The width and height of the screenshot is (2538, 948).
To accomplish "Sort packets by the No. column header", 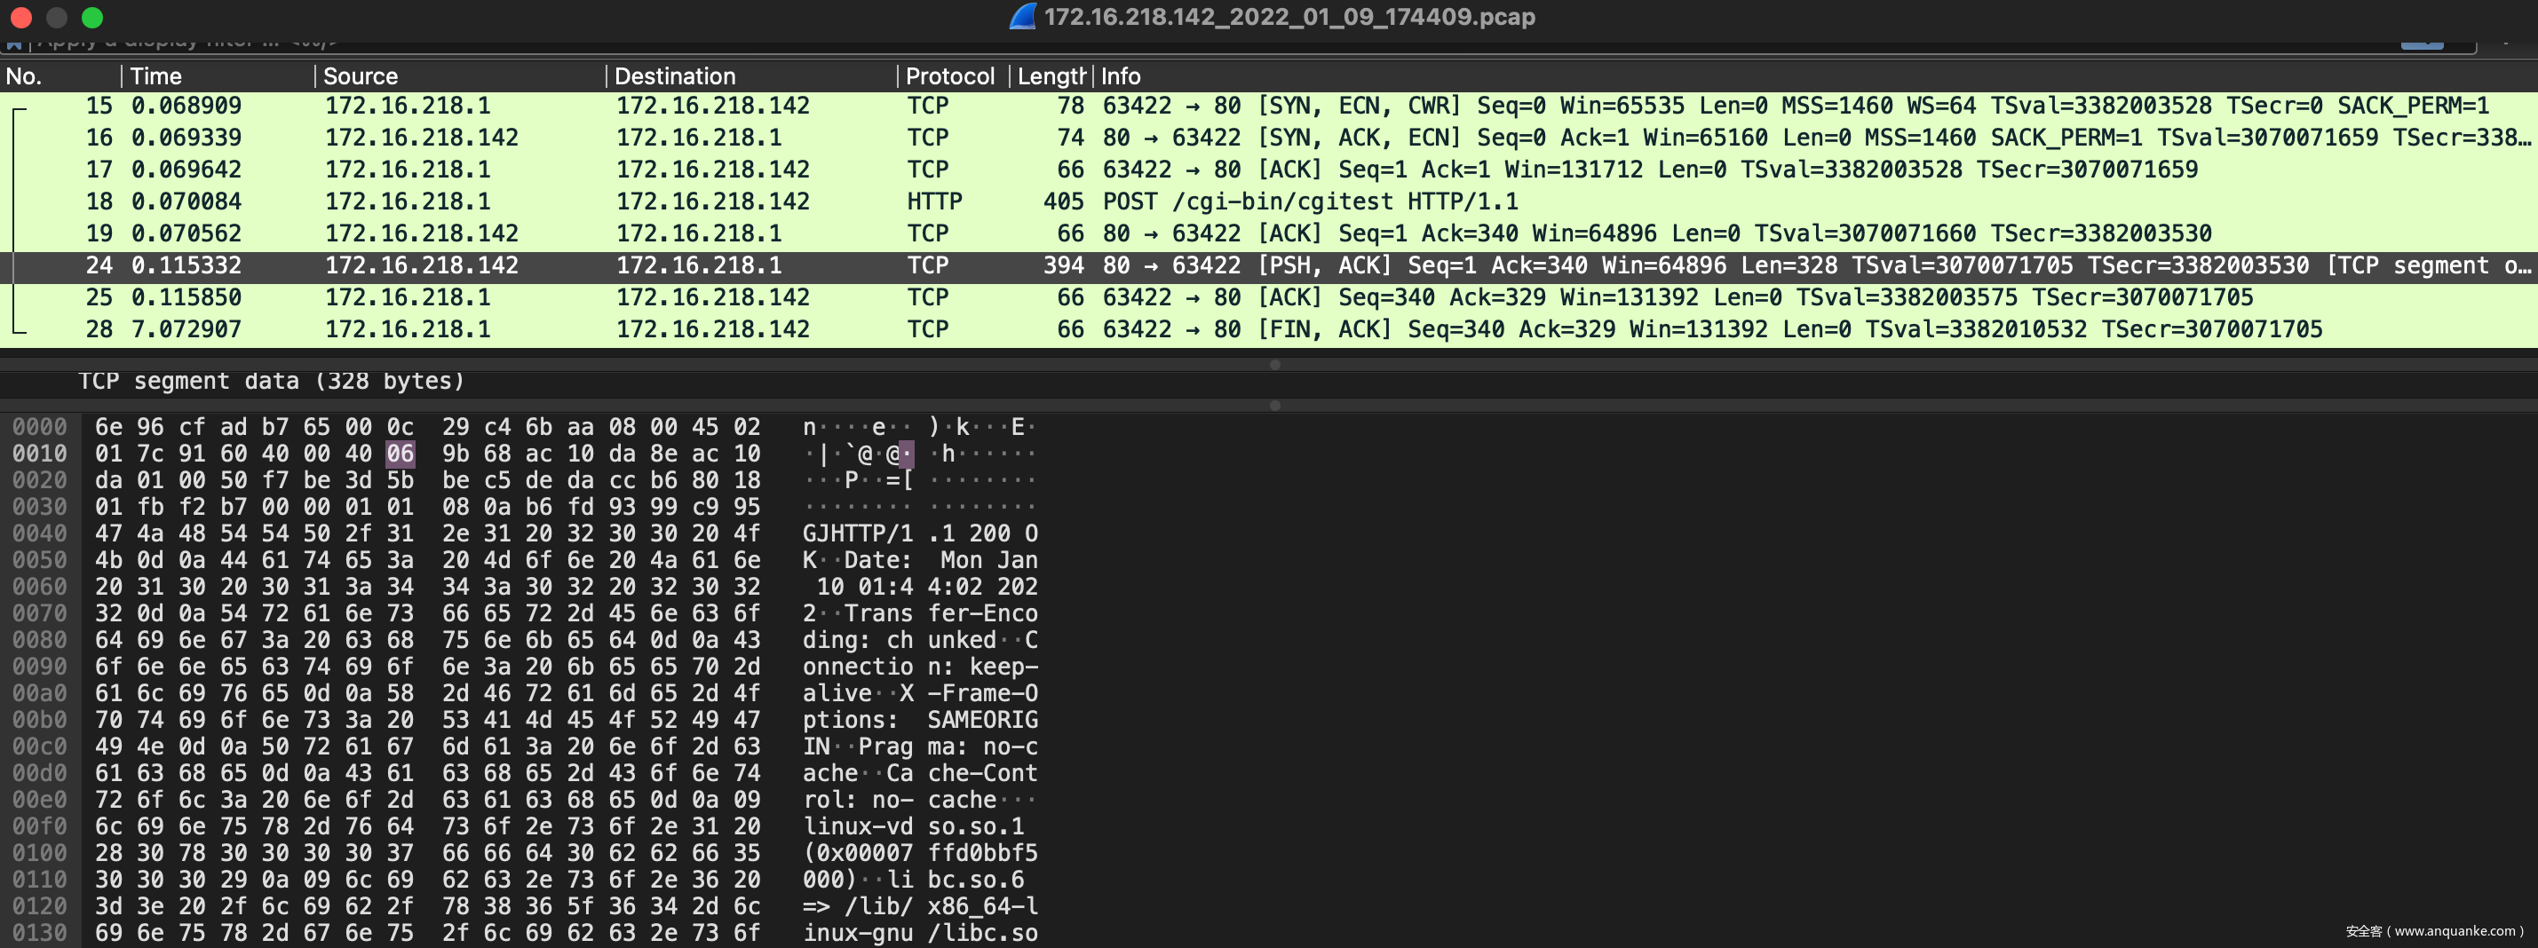I will click(x=59, y=75).
